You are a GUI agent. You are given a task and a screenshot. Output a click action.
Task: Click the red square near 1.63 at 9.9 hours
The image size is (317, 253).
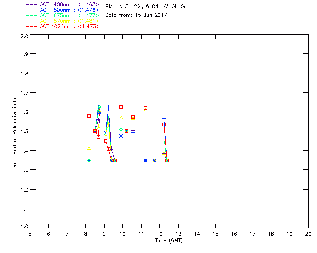[x=121, y=107]
